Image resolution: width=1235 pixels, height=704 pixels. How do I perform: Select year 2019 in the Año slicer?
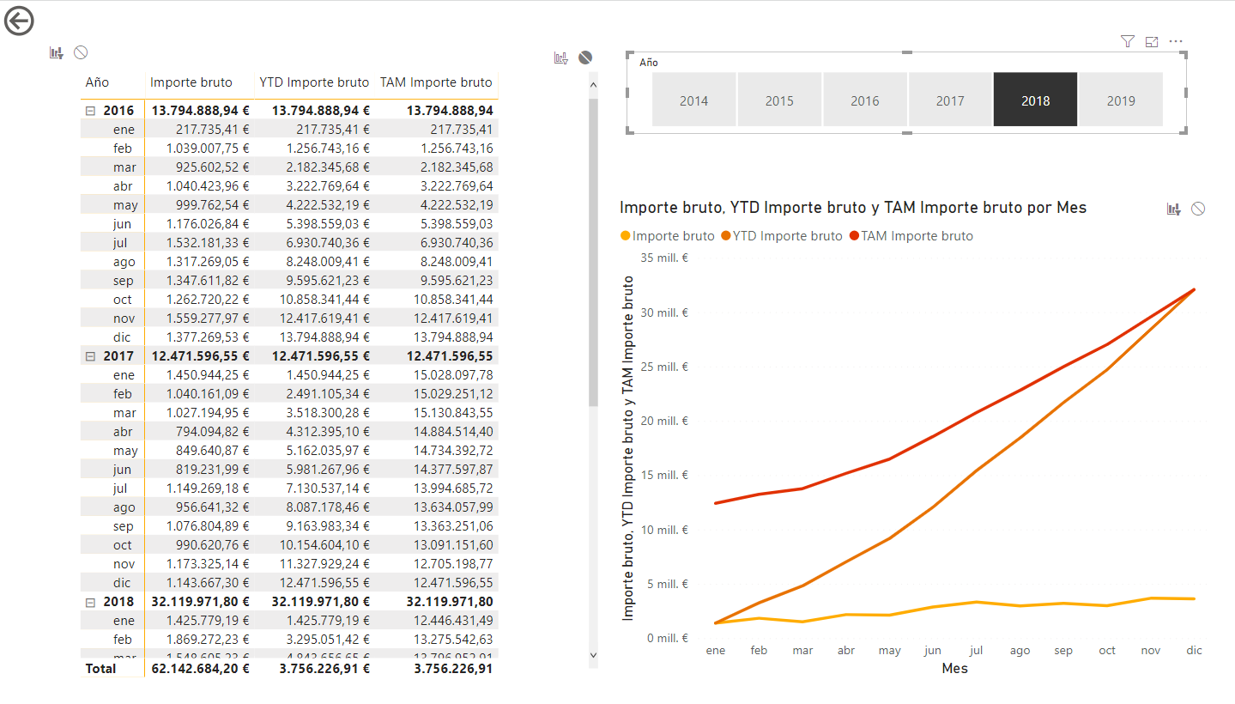point(1121,99)
